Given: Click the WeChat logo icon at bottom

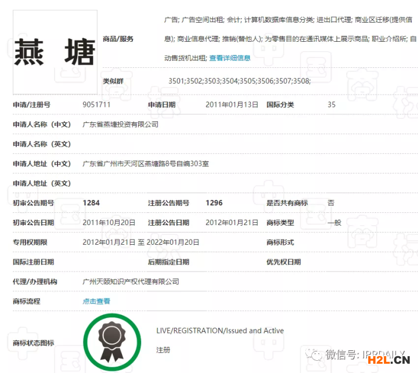Looking at the screenshot, I should pyautogui.click(x=315, y=353).
